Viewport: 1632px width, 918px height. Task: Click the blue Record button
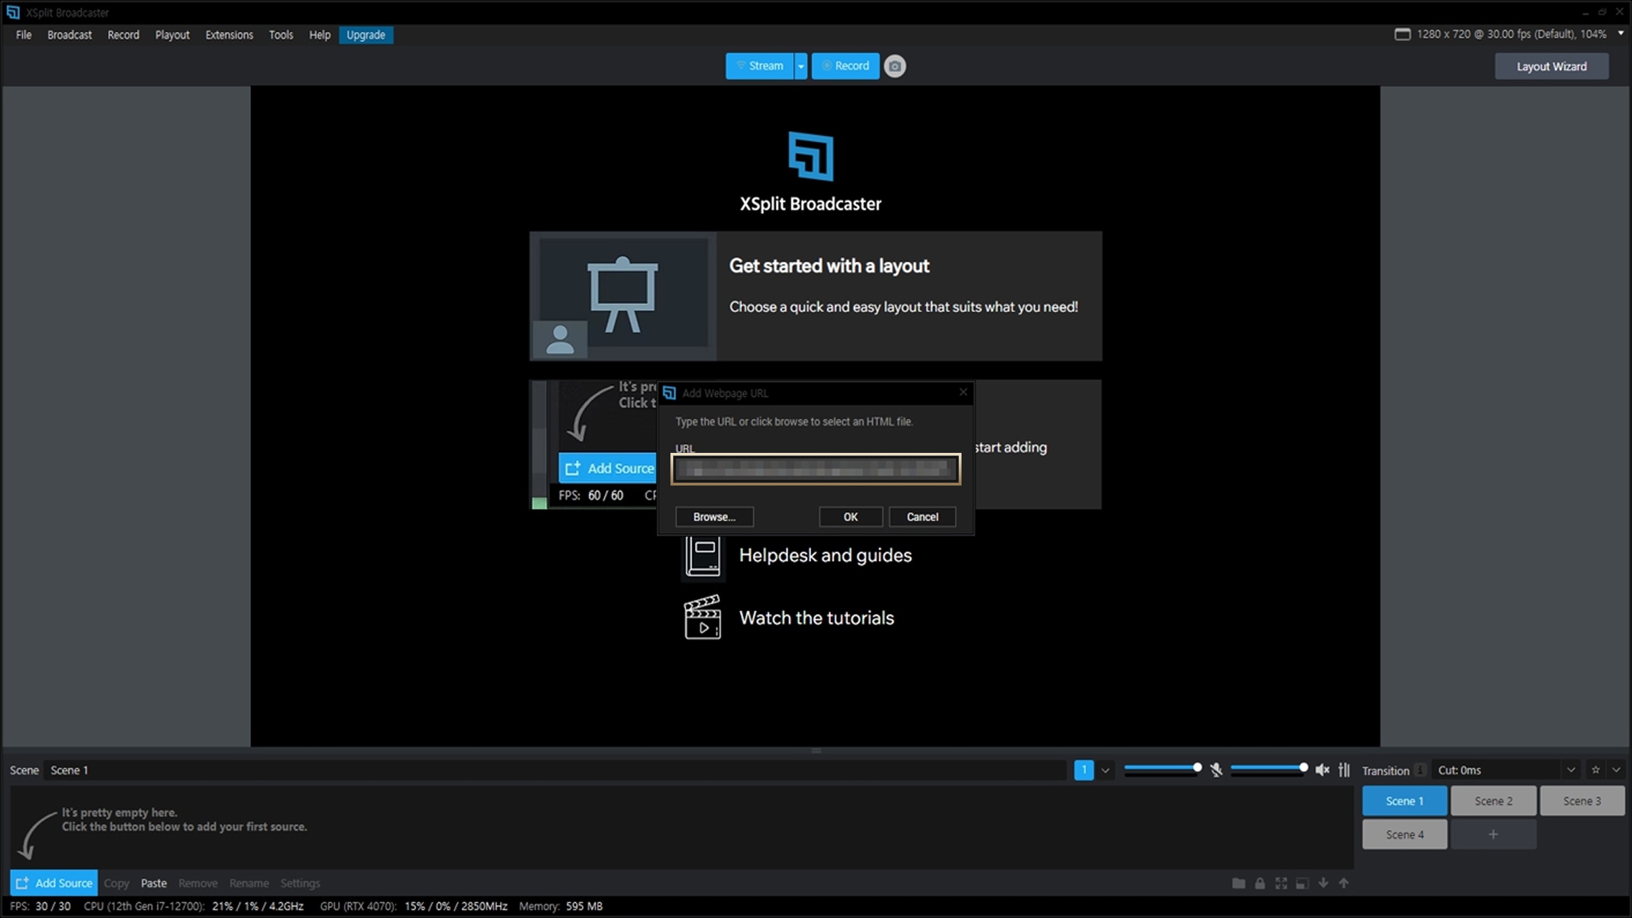pyautogui.click(x=845, y=66)
